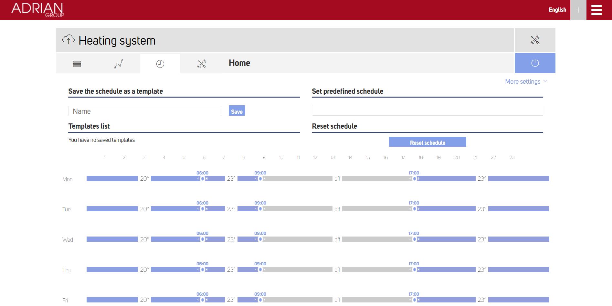612x306 pixels.
Task: Open the predefined schedule combo box
Action: pos(427,111)
